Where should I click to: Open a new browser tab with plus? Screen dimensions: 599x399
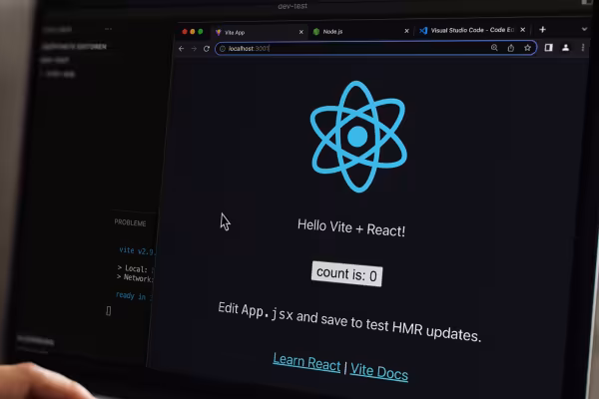(x=542, y=29)
